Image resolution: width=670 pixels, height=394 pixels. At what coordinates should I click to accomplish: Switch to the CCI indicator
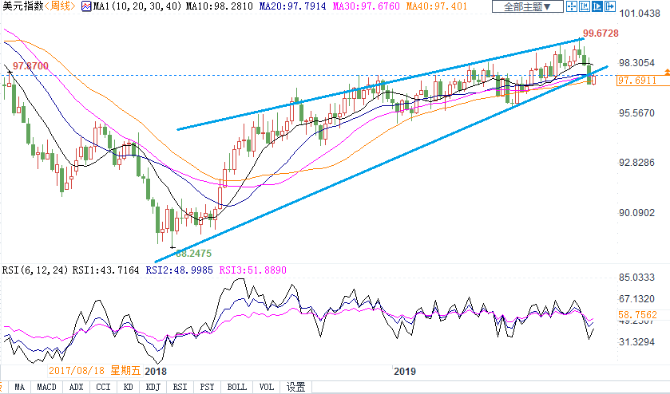[102, 387]
